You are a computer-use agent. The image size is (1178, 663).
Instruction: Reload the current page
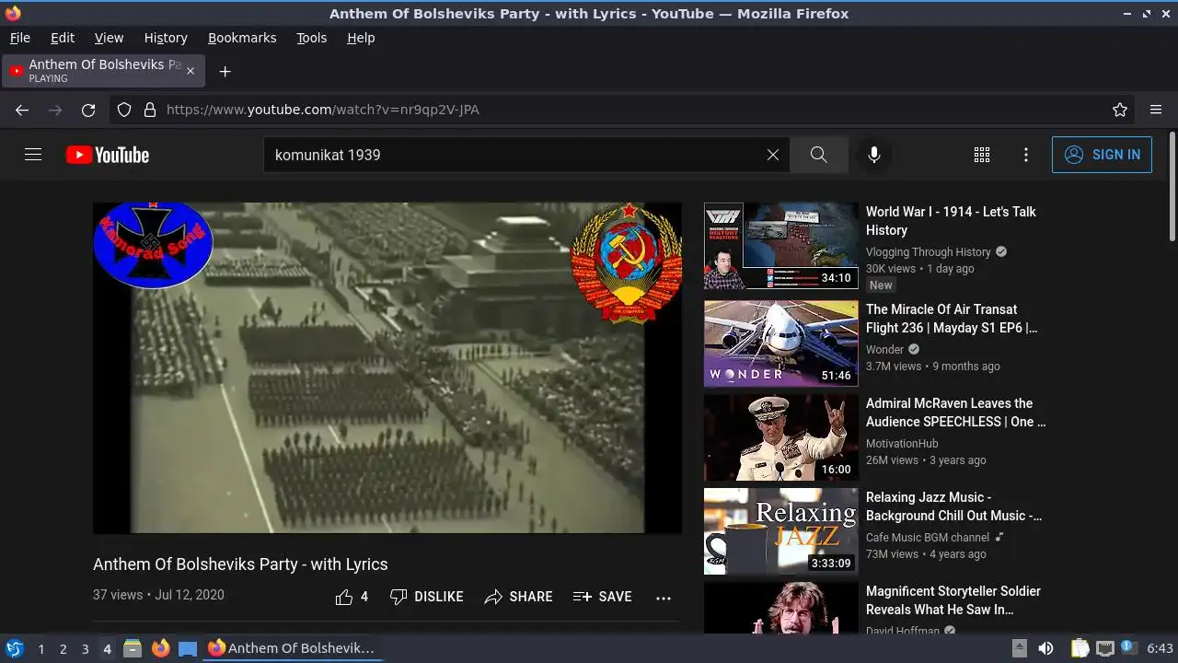[88, 110]
